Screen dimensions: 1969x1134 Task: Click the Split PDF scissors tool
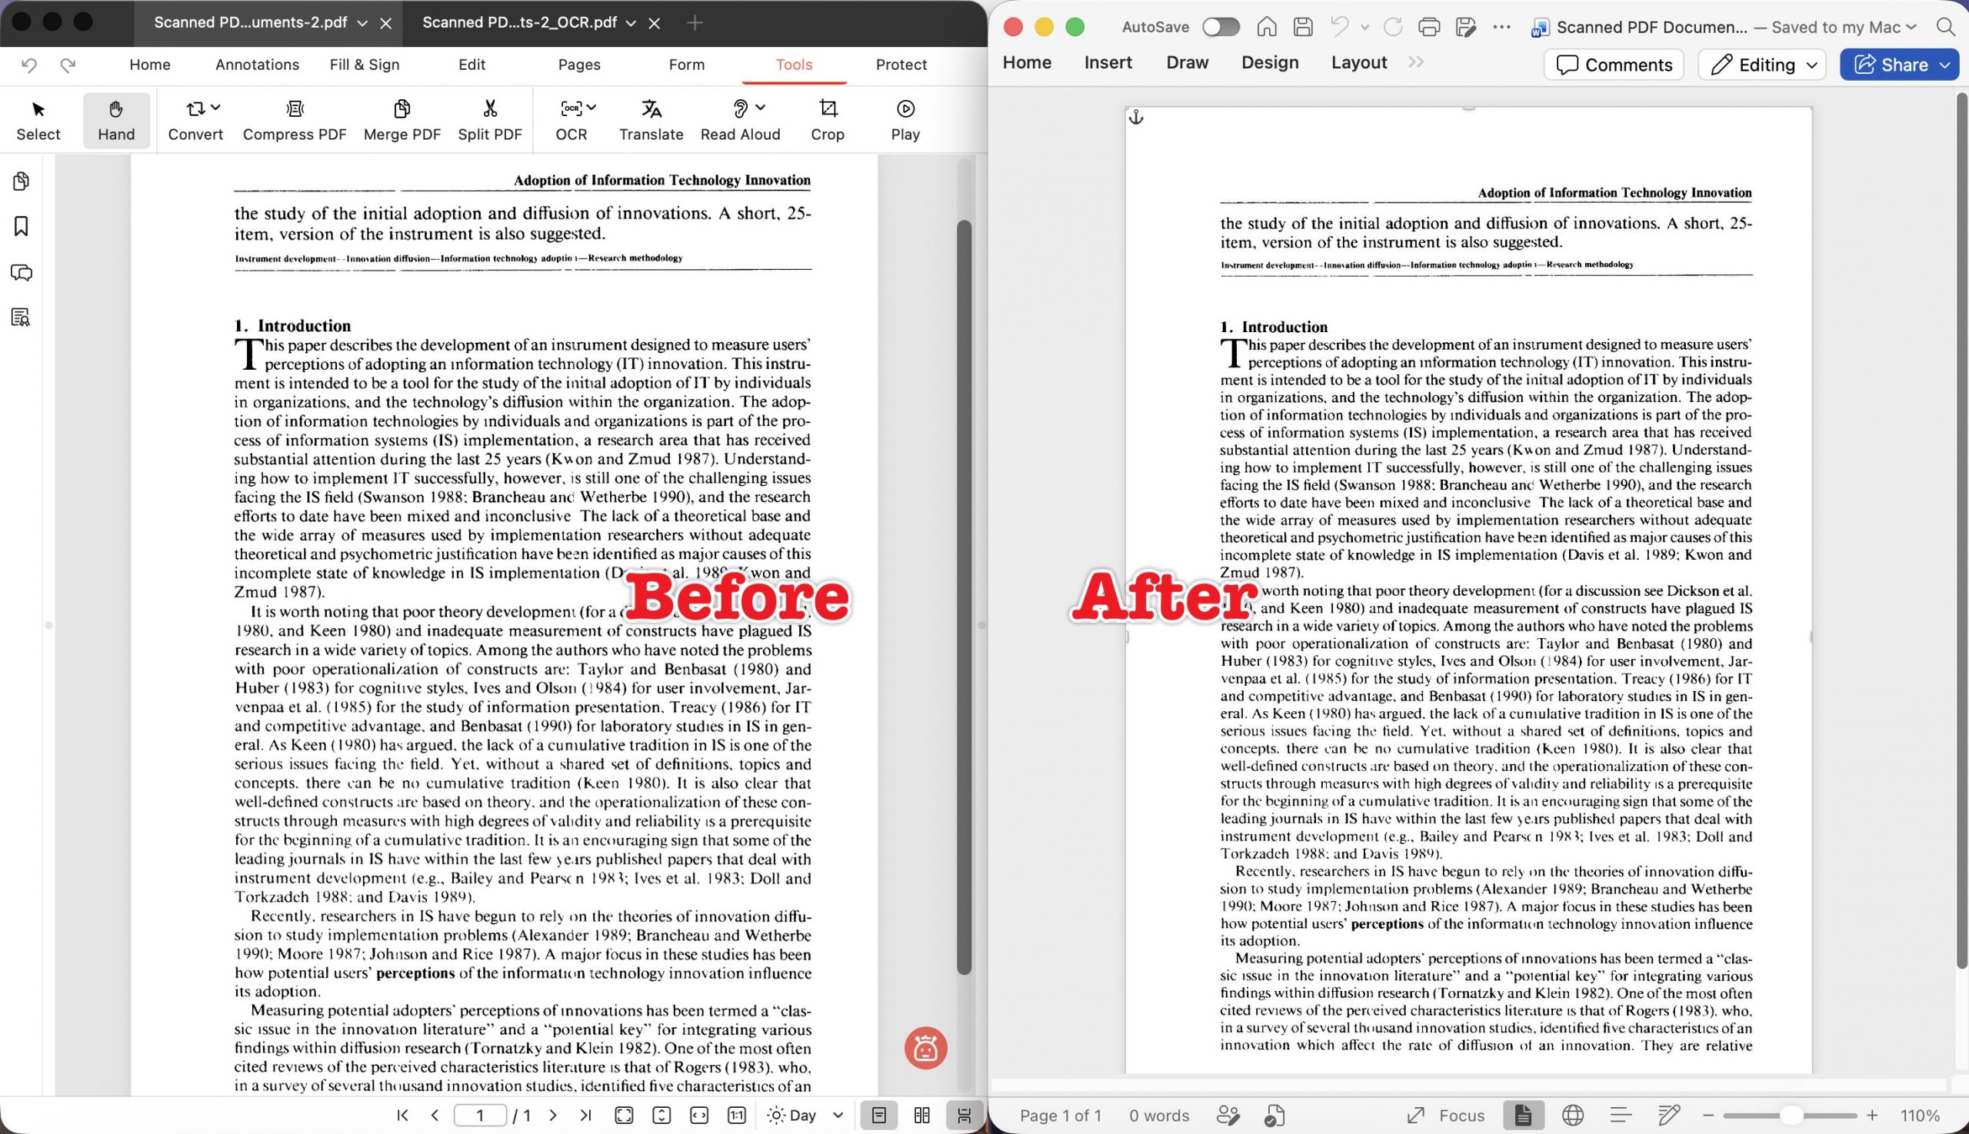(x=489, y=120)
